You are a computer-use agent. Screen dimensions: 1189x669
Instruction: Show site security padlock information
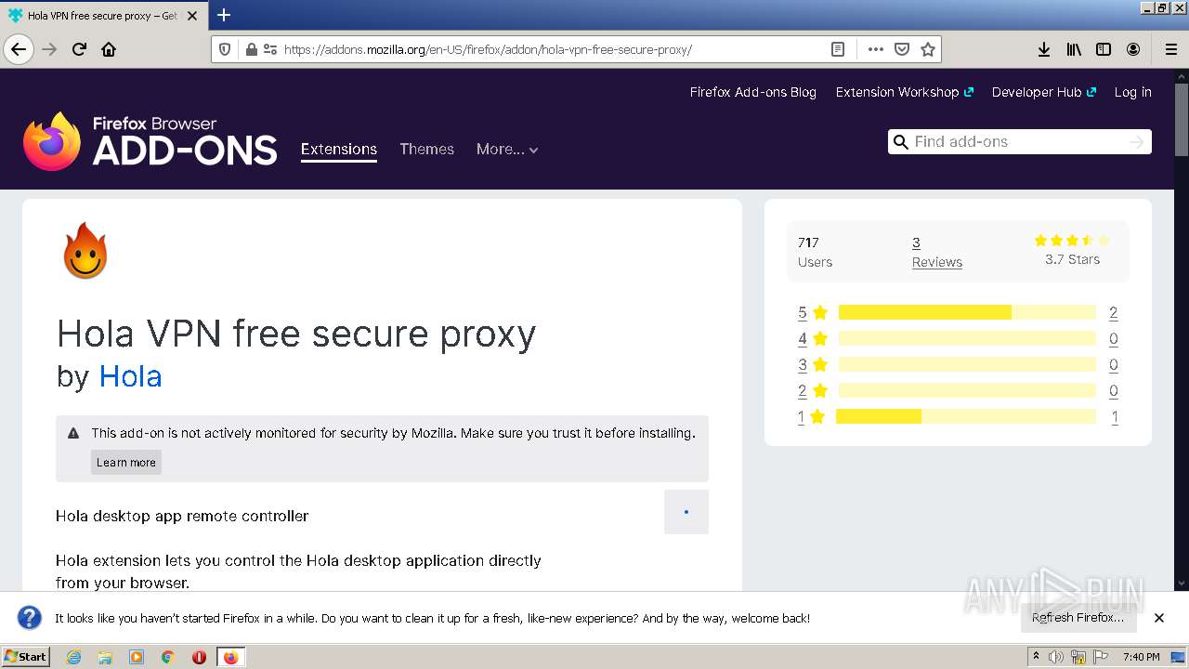(x=251, y=49)
